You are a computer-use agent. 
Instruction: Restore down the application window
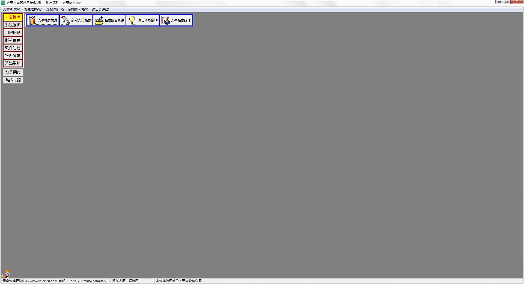[x=507, y=2]
